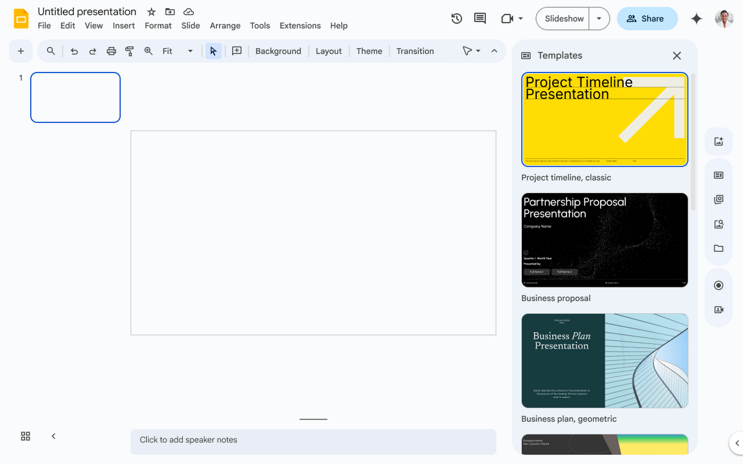
Task: Open the Generate image side icon
Action: [718, 141]
